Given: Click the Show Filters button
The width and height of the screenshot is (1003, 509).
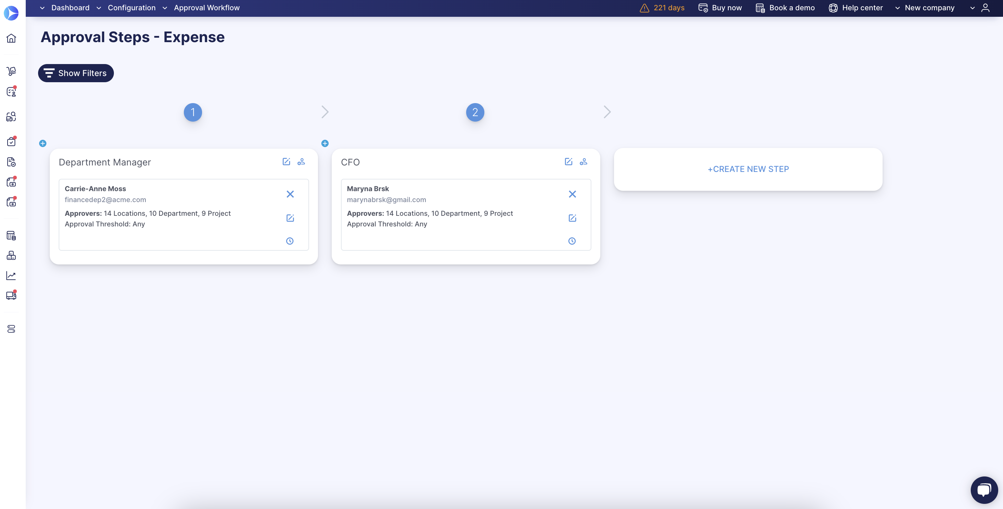Looking at the screenshot, I should pos(76,73).
